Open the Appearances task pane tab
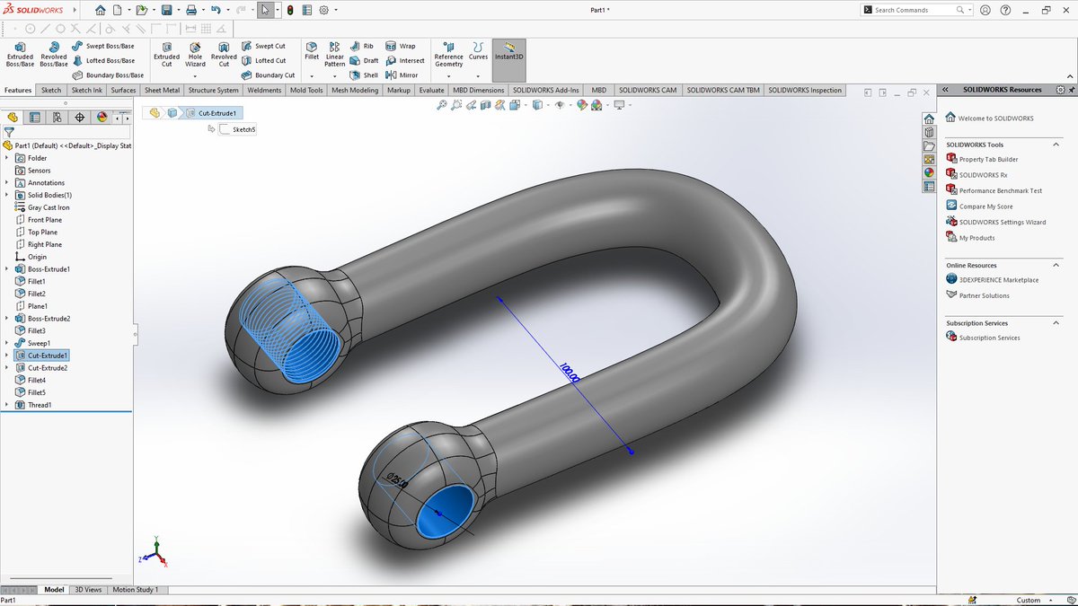 click(x=929, y=172)
